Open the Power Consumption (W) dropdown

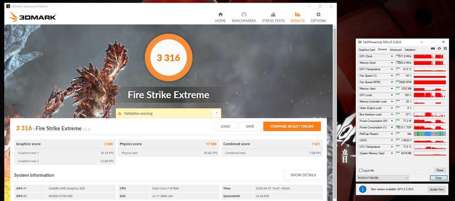[x=392, y=121]
